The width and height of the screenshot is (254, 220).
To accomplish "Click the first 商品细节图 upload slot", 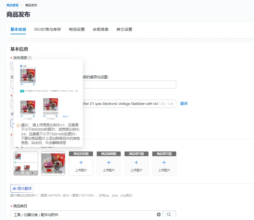I will (x=136, y=163).
